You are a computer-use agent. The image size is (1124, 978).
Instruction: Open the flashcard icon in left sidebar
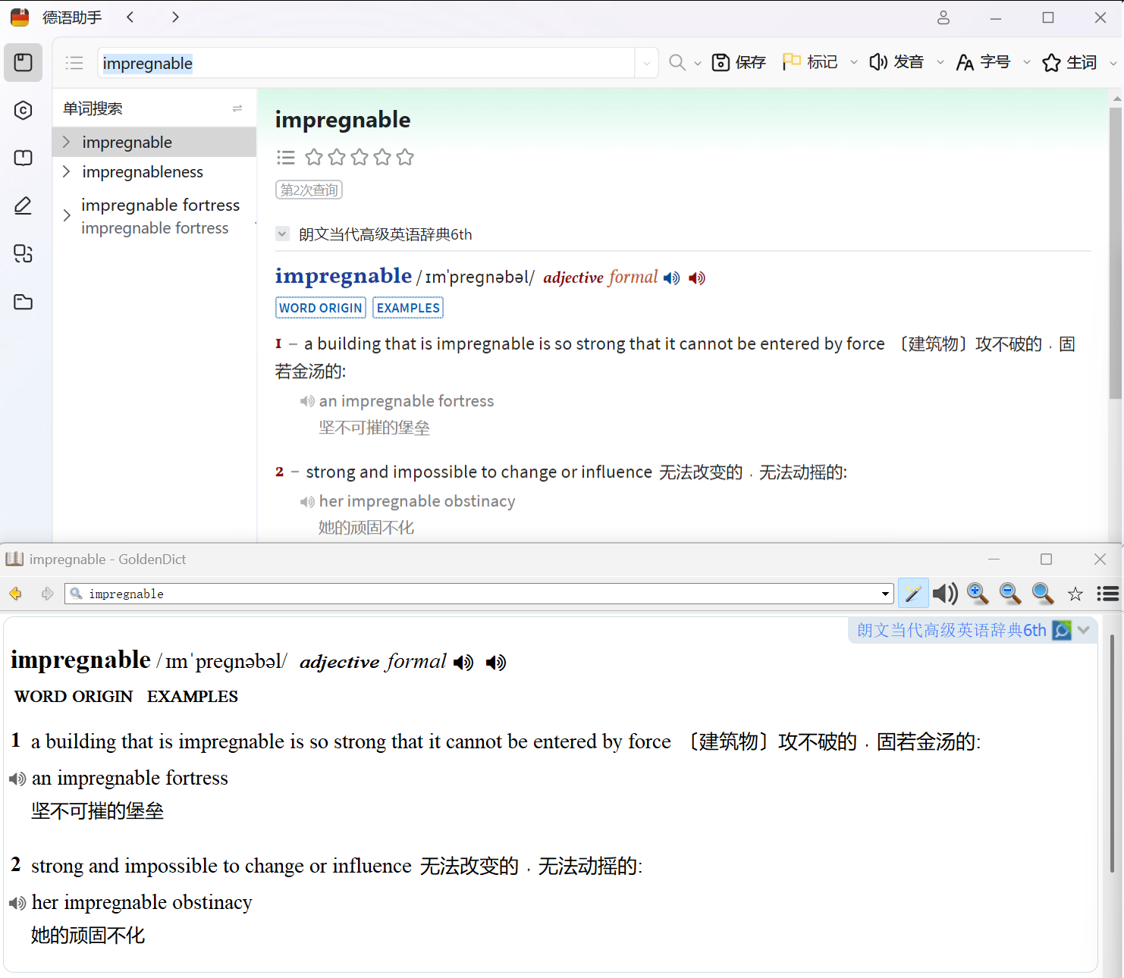[x=23, y=158]
